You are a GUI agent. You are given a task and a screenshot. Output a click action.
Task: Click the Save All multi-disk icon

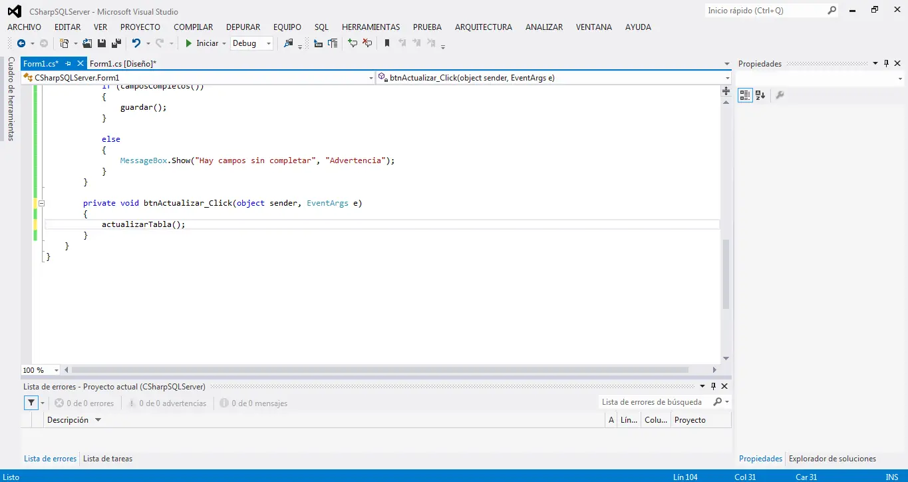[x=116, y=43]
